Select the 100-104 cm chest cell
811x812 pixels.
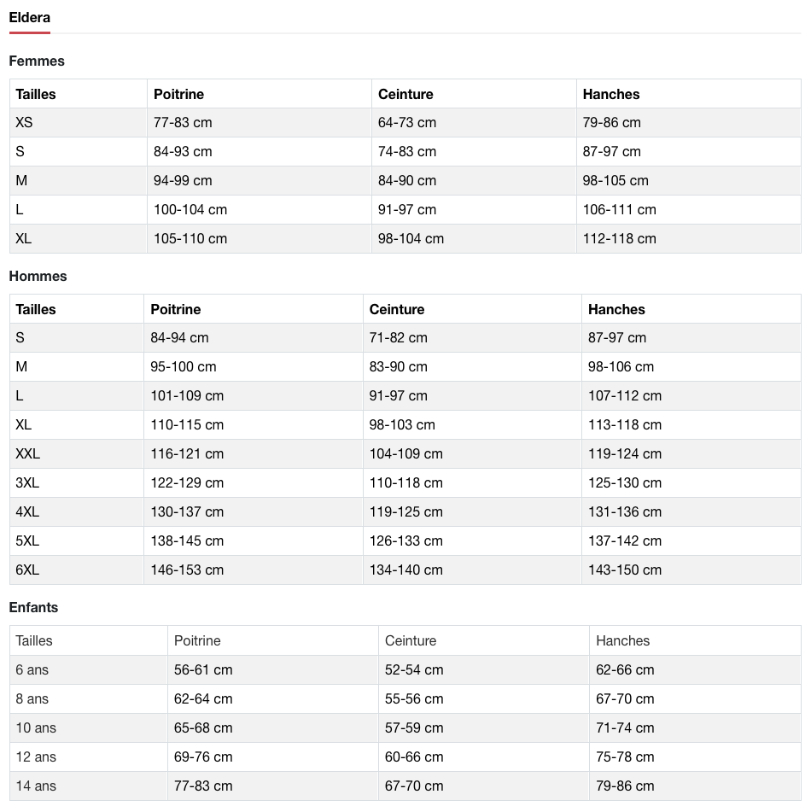click(x=190, y=210)
